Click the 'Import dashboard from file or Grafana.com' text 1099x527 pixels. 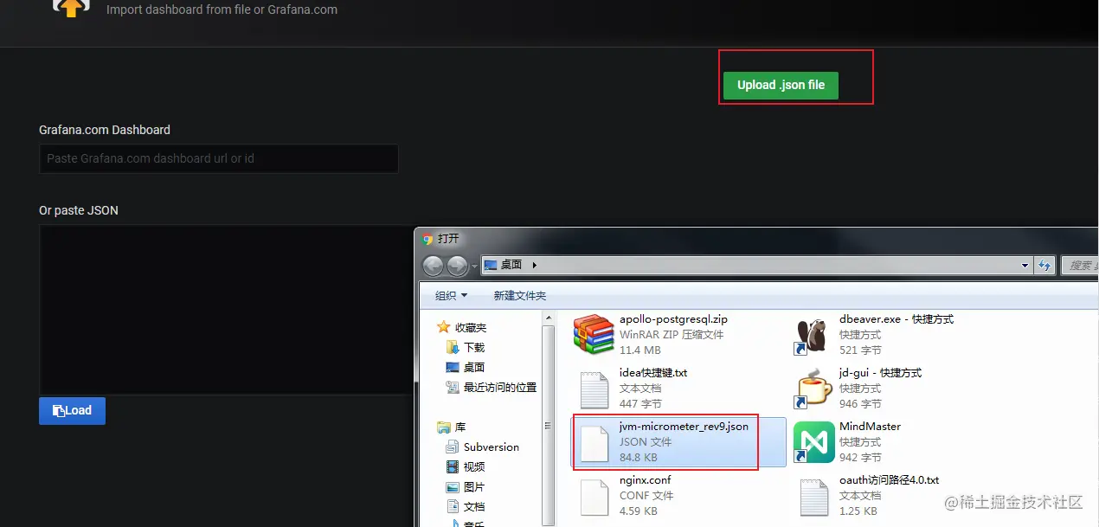pos(222,10)
